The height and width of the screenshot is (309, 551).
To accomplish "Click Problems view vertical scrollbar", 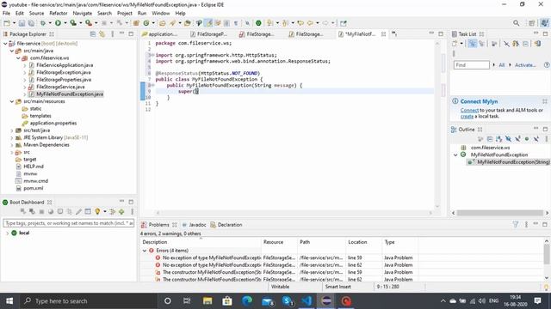I will tap(547, 254).
